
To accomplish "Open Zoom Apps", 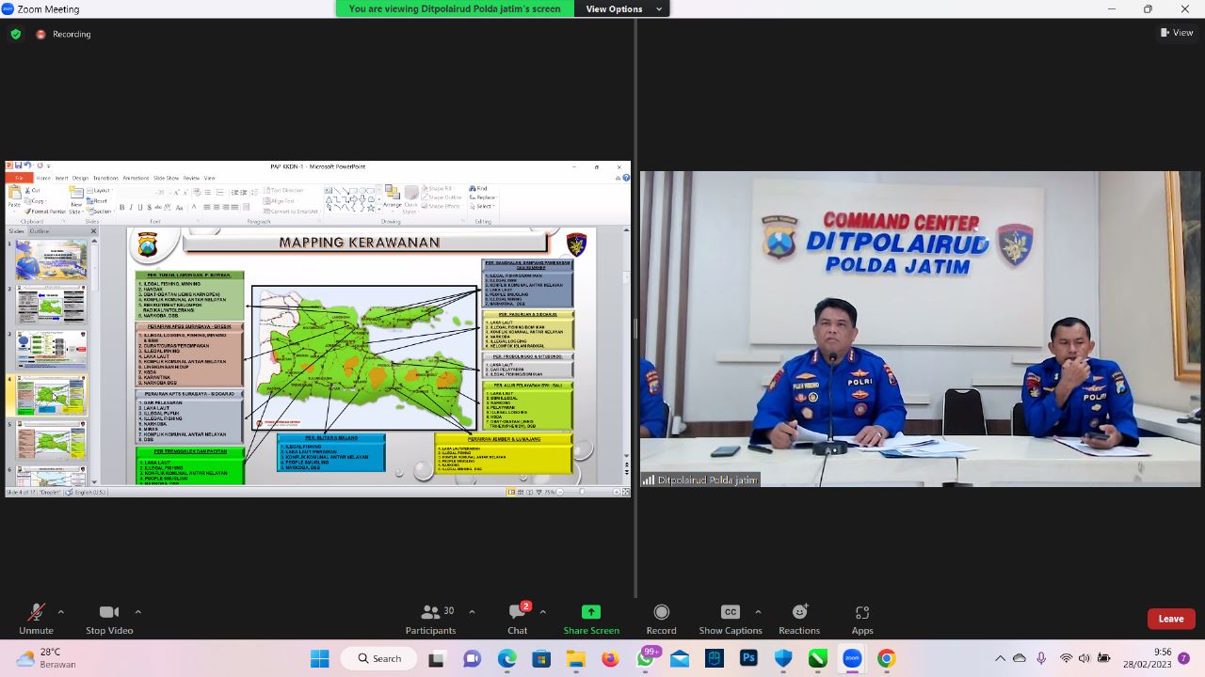I will 862,618.
